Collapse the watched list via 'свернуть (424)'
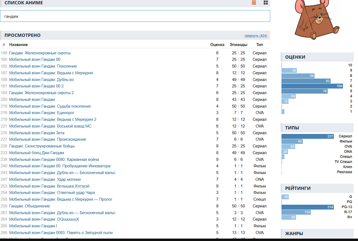The height and width of the screenshot is (241, 358). tap(256, 36)
